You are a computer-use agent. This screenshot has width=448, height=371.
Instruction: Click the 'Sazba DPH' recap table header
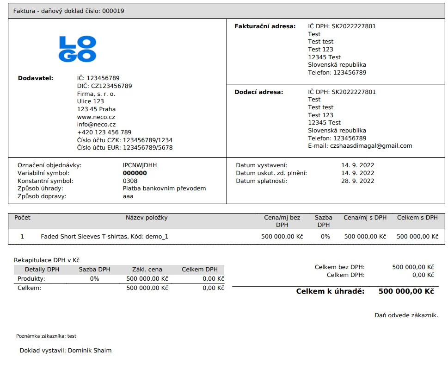(94, 270)
